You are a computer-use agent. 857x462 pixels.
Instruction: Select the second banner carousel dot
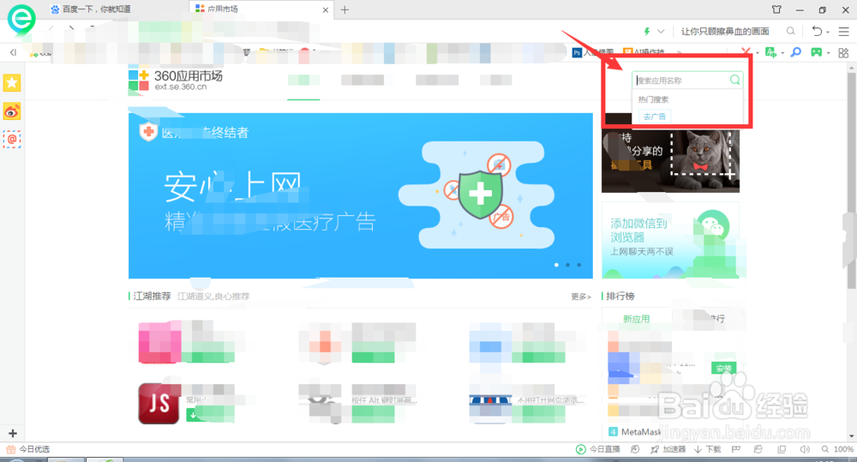(x=568, y=265)
